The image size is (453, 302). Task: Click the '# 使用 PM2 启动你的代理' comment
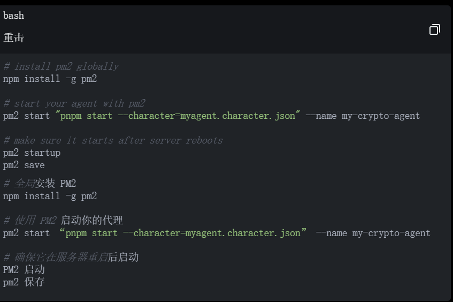(63, 221)
